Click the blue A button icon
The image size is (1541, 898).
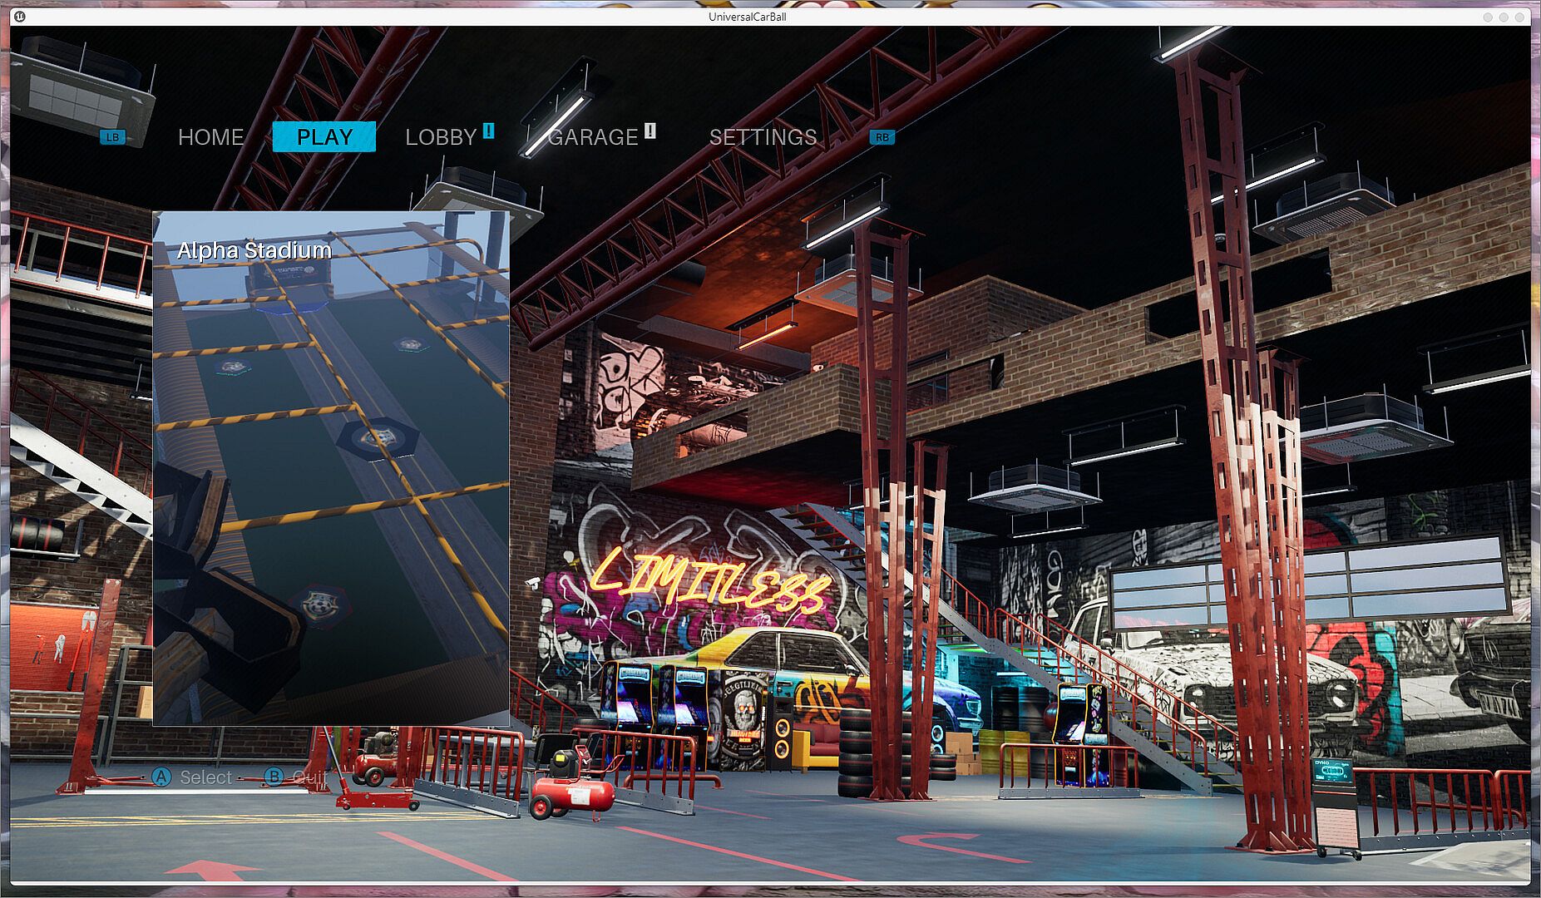(x=161, y=777)
